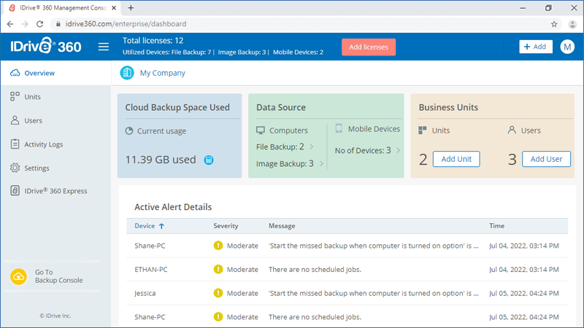Click the Add Unit button

click(x=456, y=159)
